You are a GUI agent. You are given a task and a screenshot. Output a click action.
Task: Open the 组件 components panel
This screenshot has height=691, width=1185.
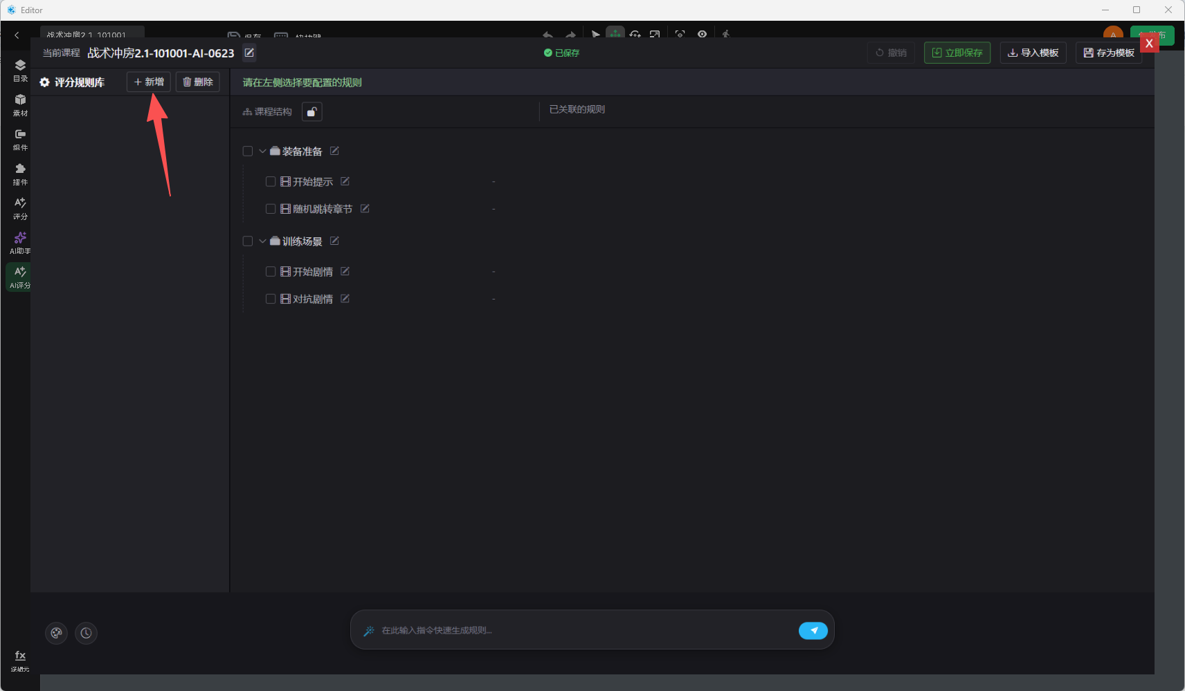20,139
